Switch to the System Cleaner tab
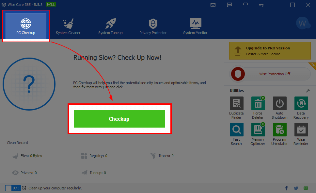This screenshot has height=193, width=316. (x=68, y=26)
